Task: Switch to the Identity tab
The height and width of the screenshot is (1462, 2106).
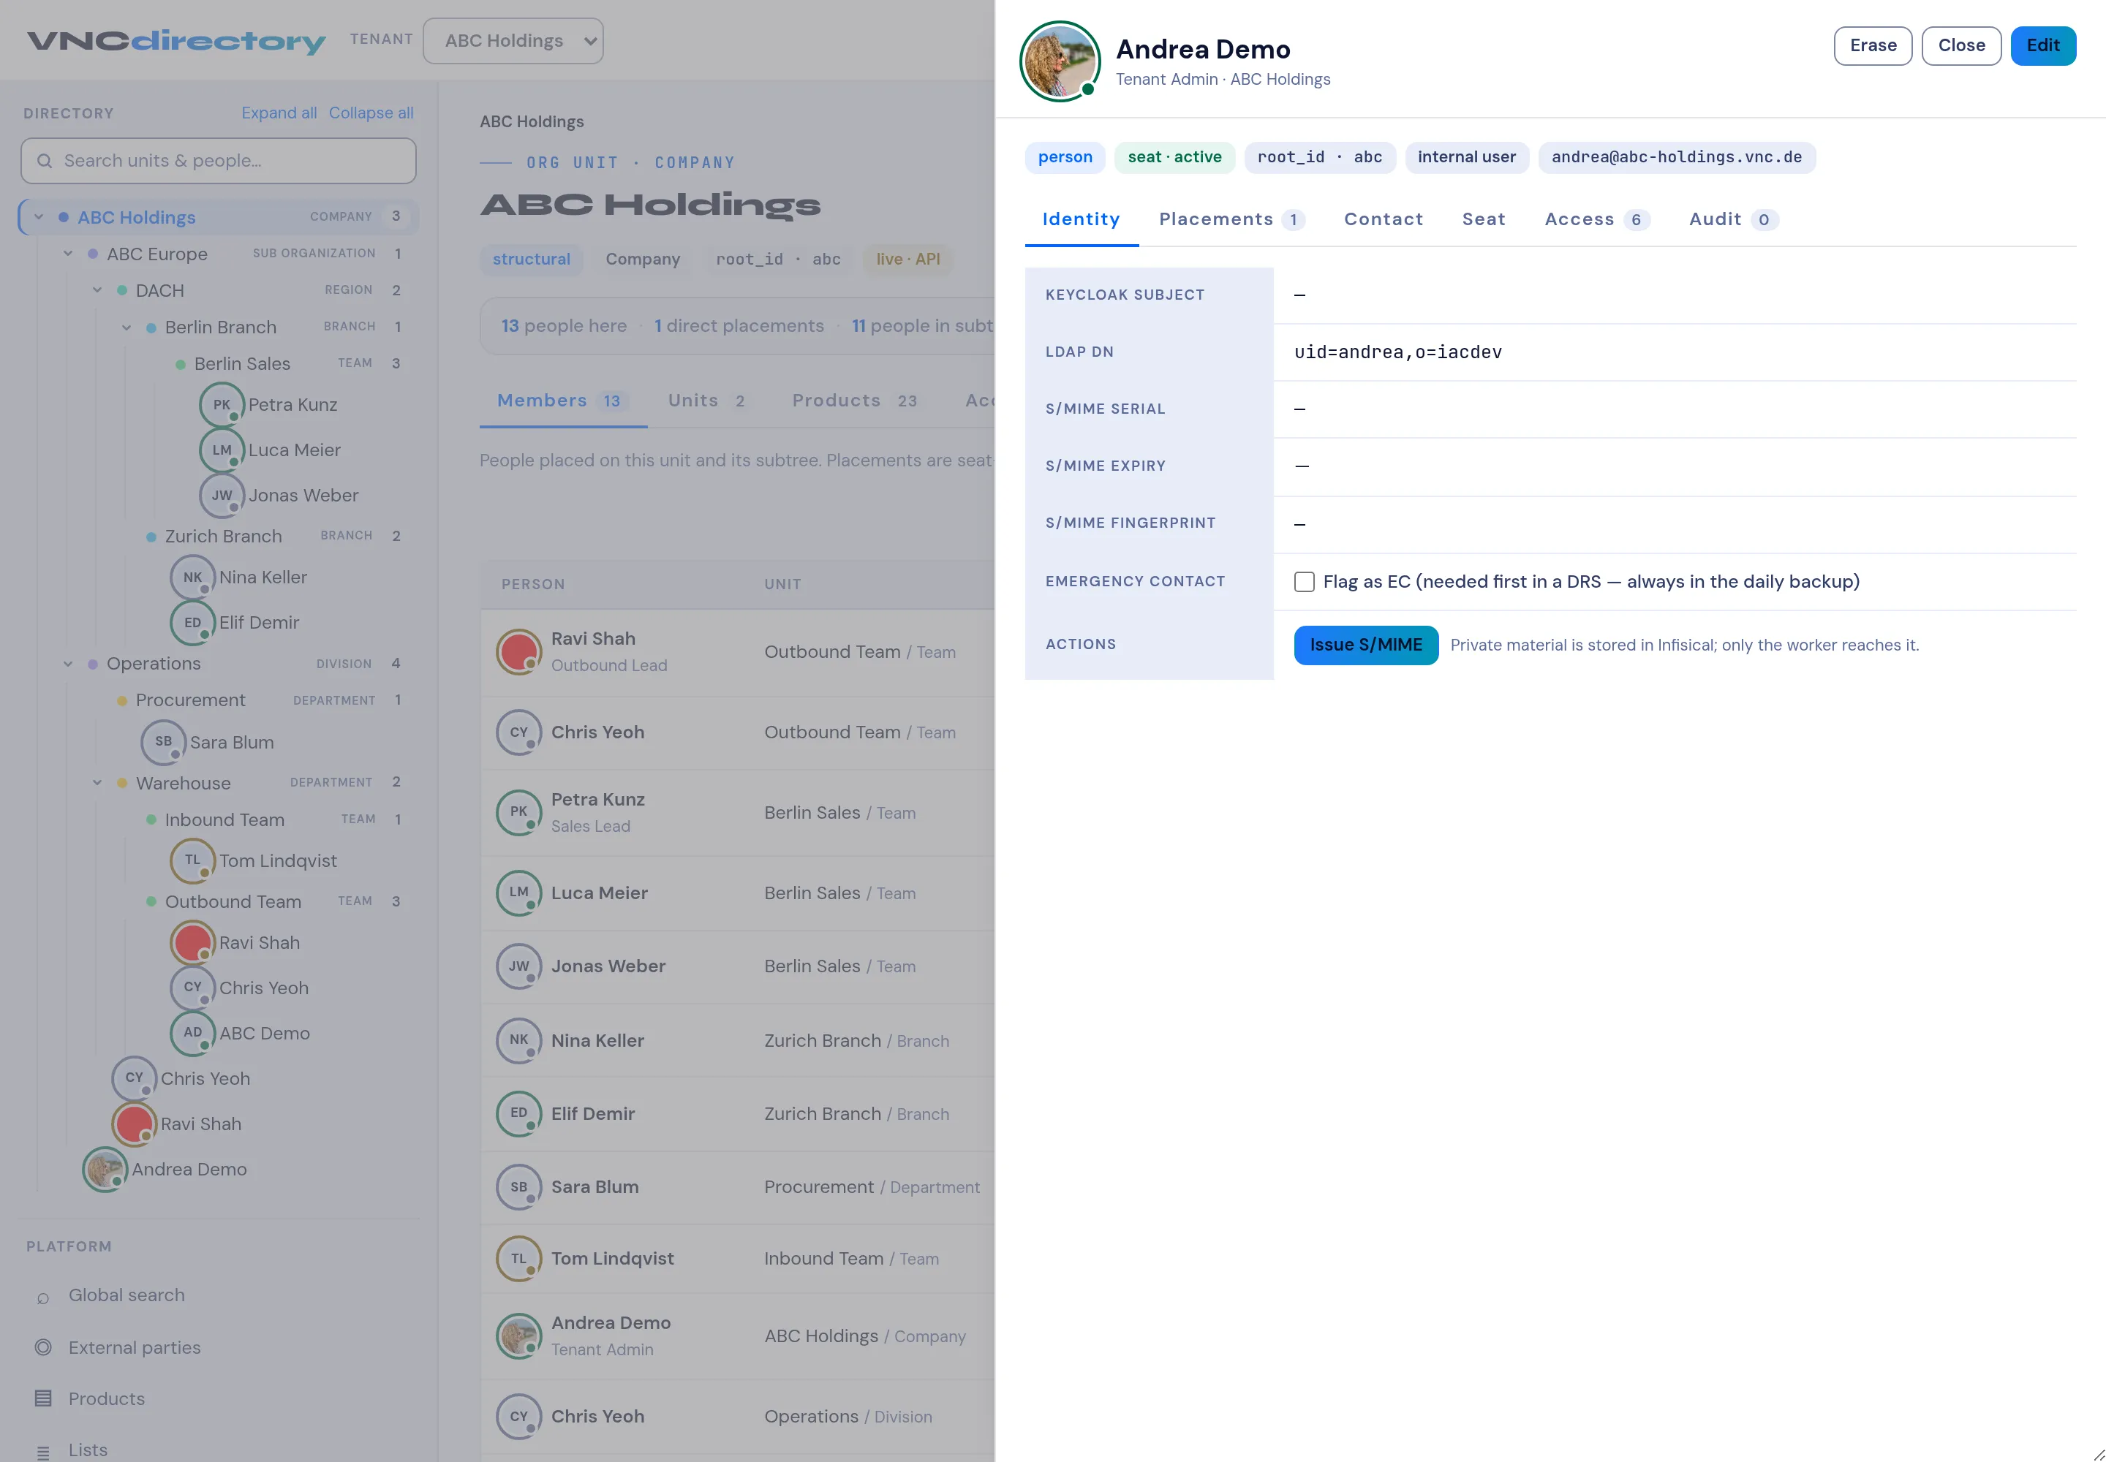Action: pos(1081,220)
